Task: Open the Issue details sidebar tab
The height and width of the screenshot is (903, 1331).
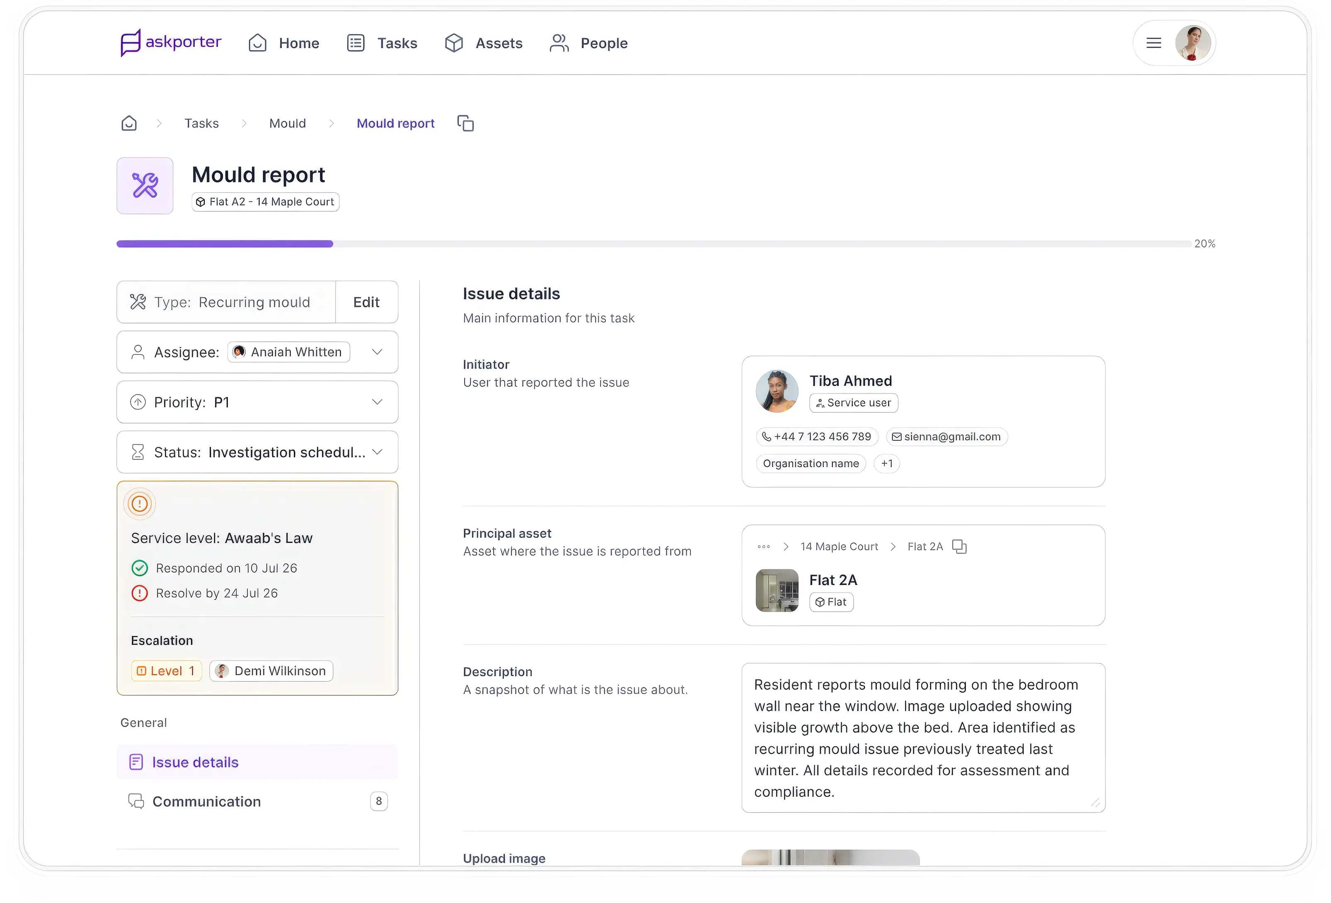Action: point(195,762)
